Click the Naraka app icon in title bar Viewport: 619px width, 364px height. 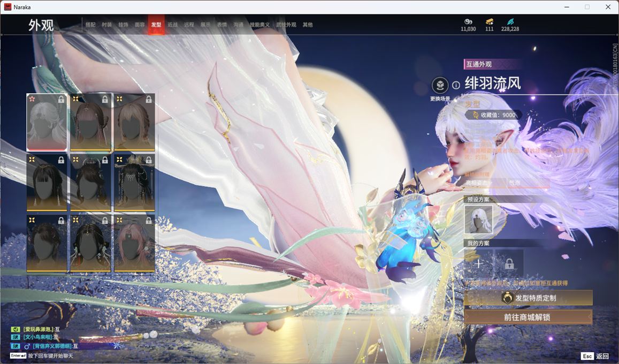pyautogui.click(x=7, y=7)
